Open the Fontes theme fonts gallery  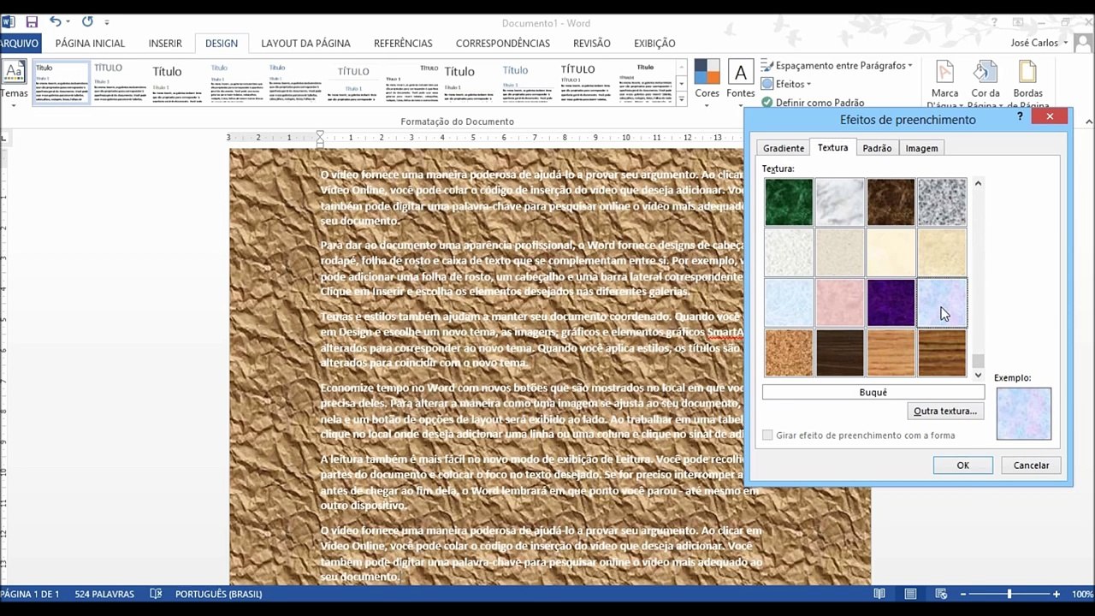pyautogui.click(x=740, y=79)
